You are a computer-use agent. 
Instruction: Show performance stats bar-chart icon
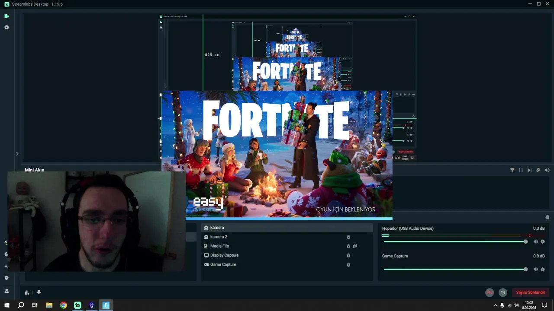point(27,292)
